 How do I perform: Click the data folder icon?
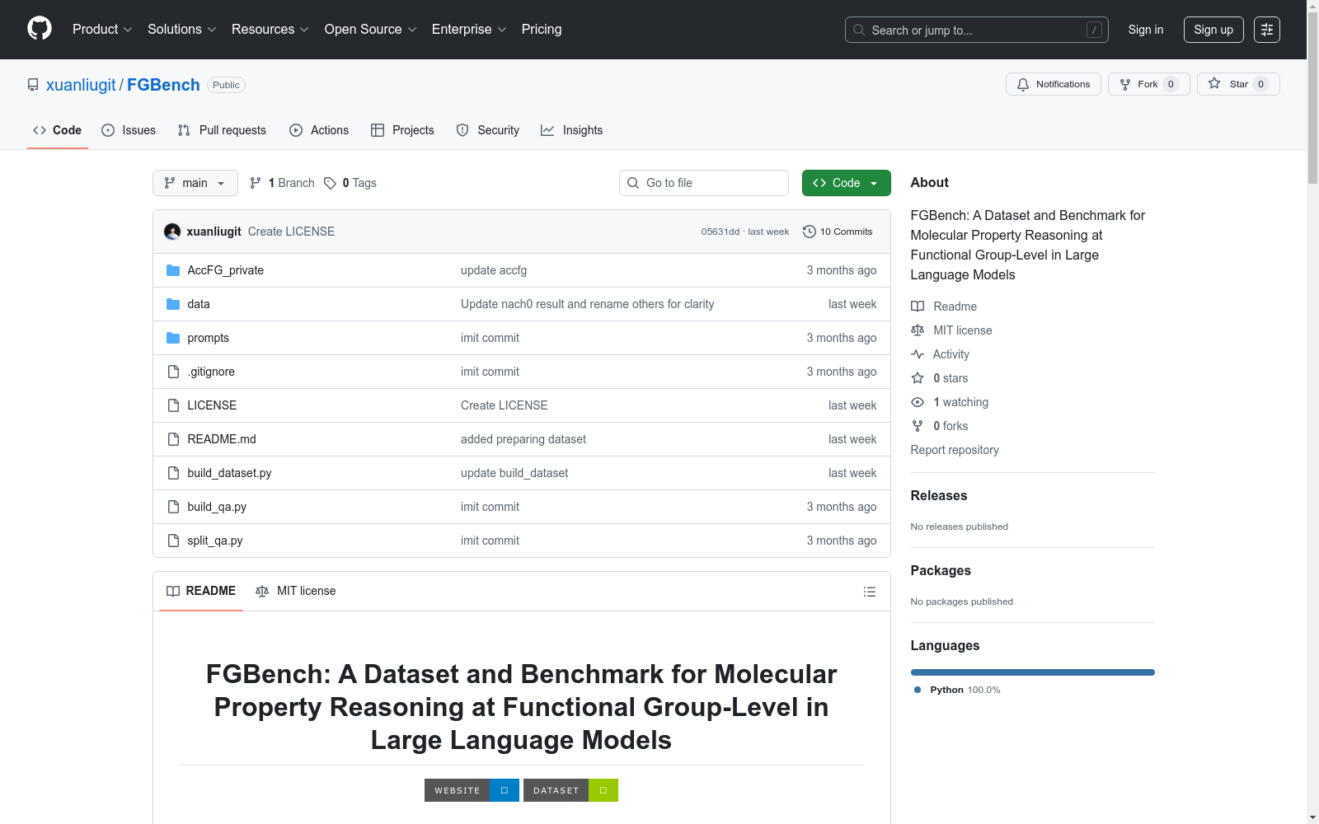coord(173,304)
